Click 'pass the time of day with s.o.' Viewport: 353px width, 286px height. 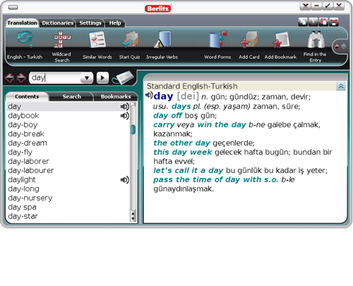(216, 180)
